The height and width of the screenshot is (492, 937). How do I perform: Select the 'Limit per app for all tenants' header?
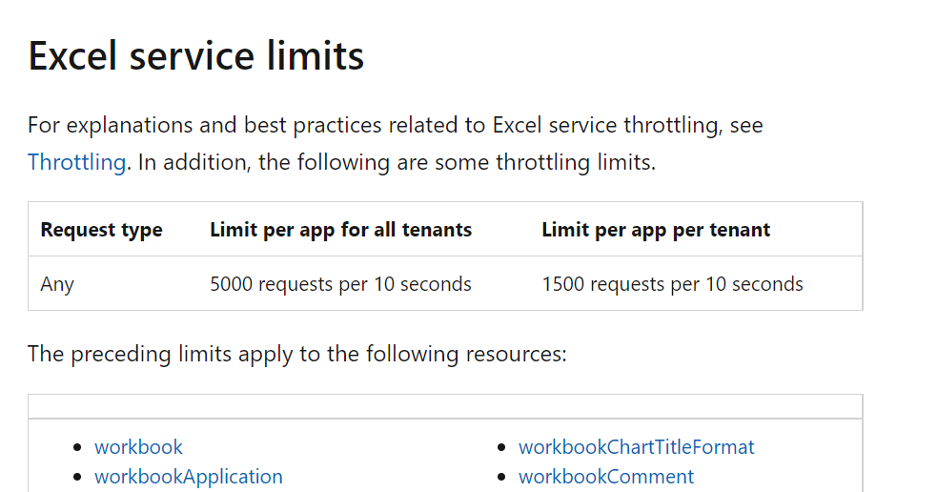pos(340,230)
